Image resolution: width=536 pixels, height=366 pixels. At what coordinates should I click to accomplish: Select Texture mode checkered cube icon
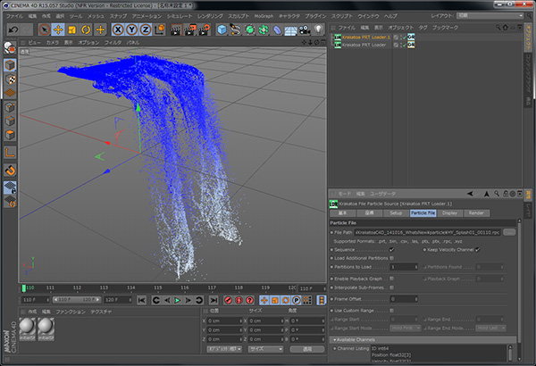click(x=10, y=79)
